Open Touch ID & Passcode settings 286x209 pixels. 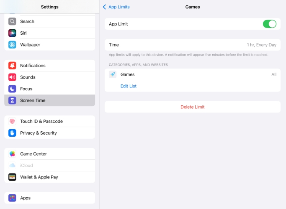tap(49, 121)
